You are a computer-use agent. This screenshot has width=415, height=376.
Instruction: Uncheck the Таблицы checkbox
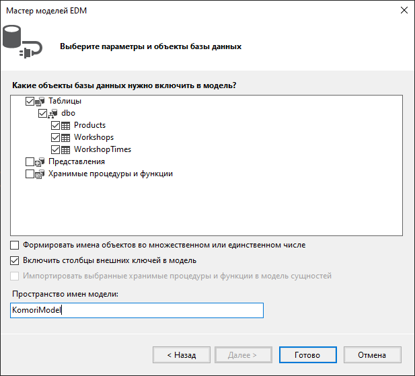pos(29,102)
